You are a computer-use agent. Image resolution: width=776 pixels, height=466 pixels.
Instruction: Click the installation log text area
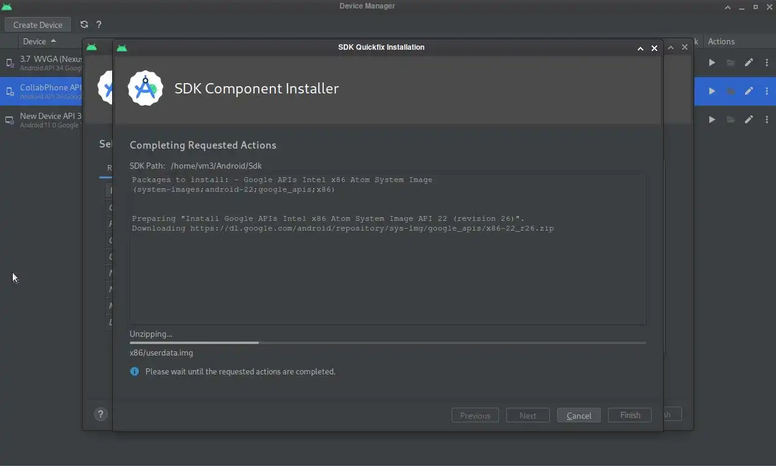[388, 249]
